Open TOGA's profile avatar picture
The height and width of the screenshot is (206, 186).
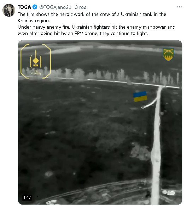[9, 10]
